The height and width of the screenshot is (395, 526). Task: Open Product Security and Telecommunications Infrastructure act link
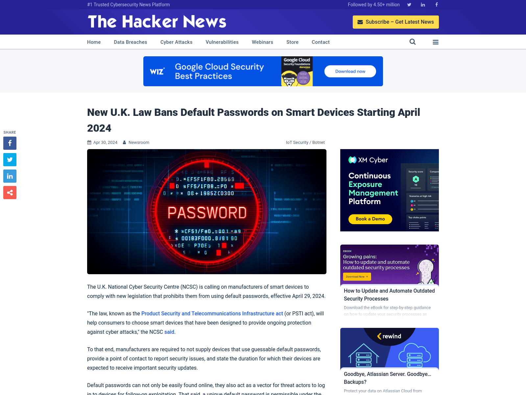coord(212,314)
